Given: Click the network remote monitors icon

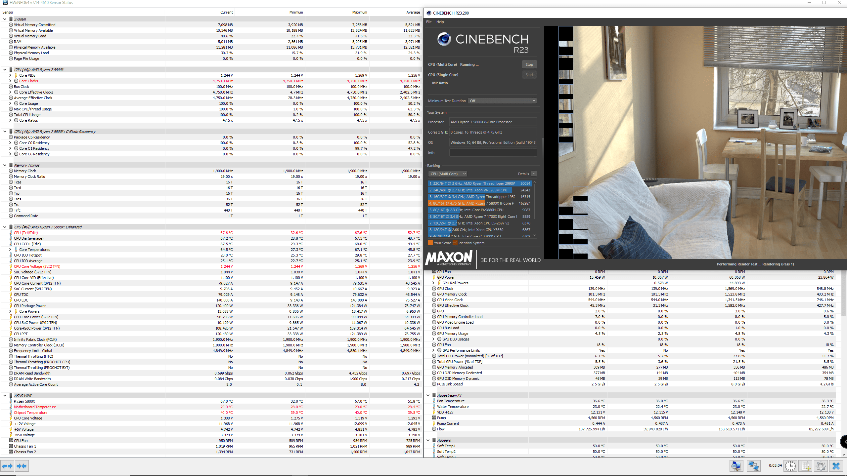Looking at the screenshot, I should [754, 466].
